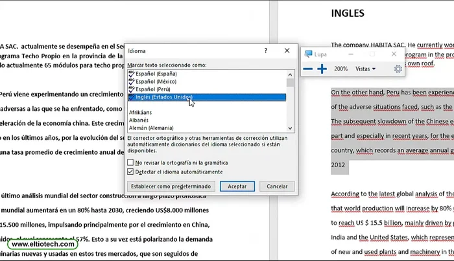This screenshot has width=454, height=261.
Task: Zoom out with Lupa minus button
Action: tap(308, 69)
